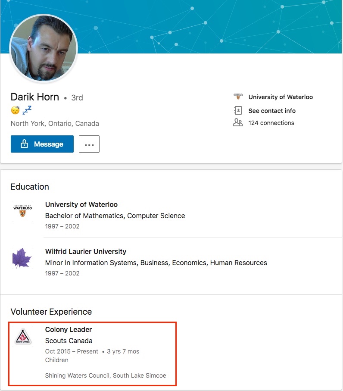Screen dimensions: 343x391
Task: Click the University of Waterloo logo in Education
Action: click(x=23, y=210)
